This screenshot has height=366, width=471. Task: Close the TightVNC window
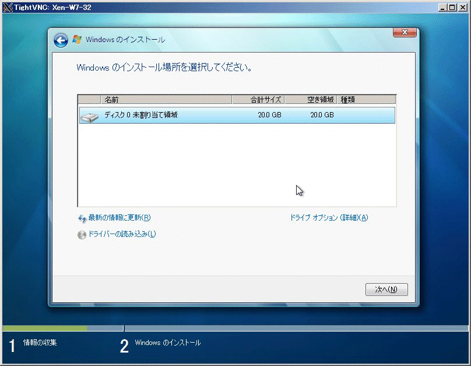(463, 8)
